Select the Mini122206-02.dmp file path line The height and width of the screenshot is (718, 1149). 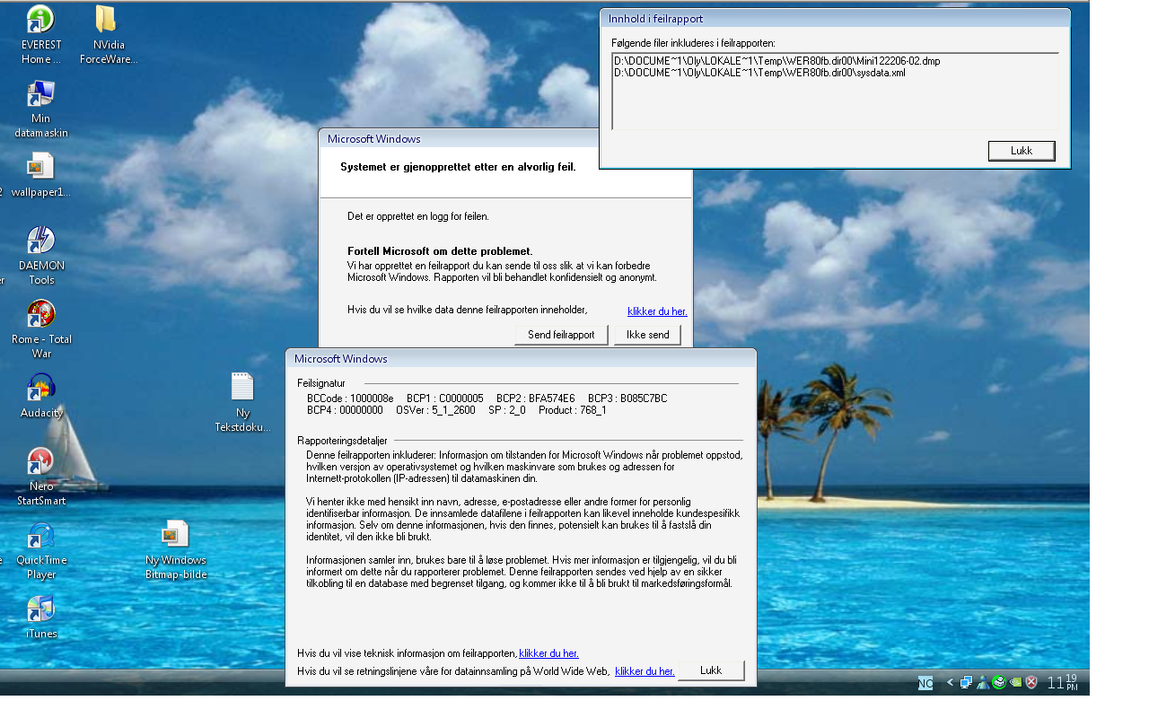coord(777,61)
